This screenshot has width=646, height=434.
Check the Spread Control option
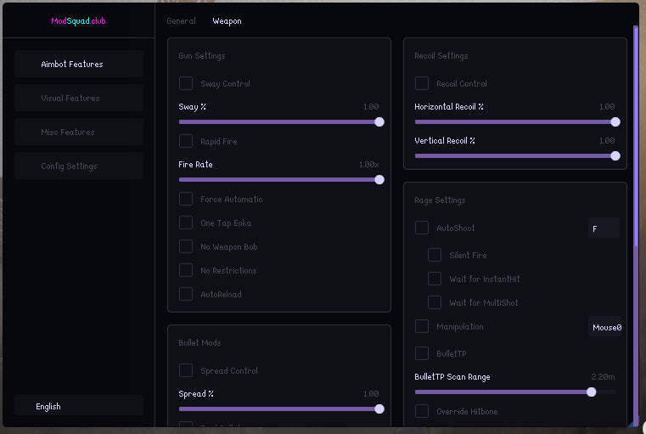point(186,370)
